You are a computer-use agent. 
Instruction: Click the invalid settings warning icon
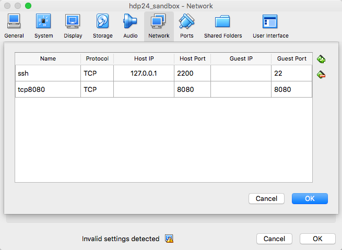click(x=169, y=239)
